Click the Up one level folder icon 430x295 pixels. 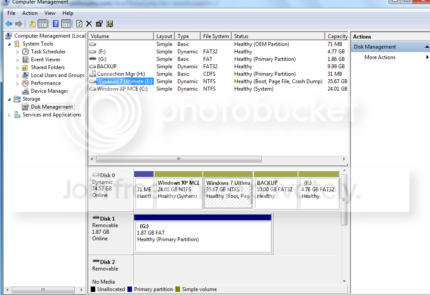click(32, 24)
